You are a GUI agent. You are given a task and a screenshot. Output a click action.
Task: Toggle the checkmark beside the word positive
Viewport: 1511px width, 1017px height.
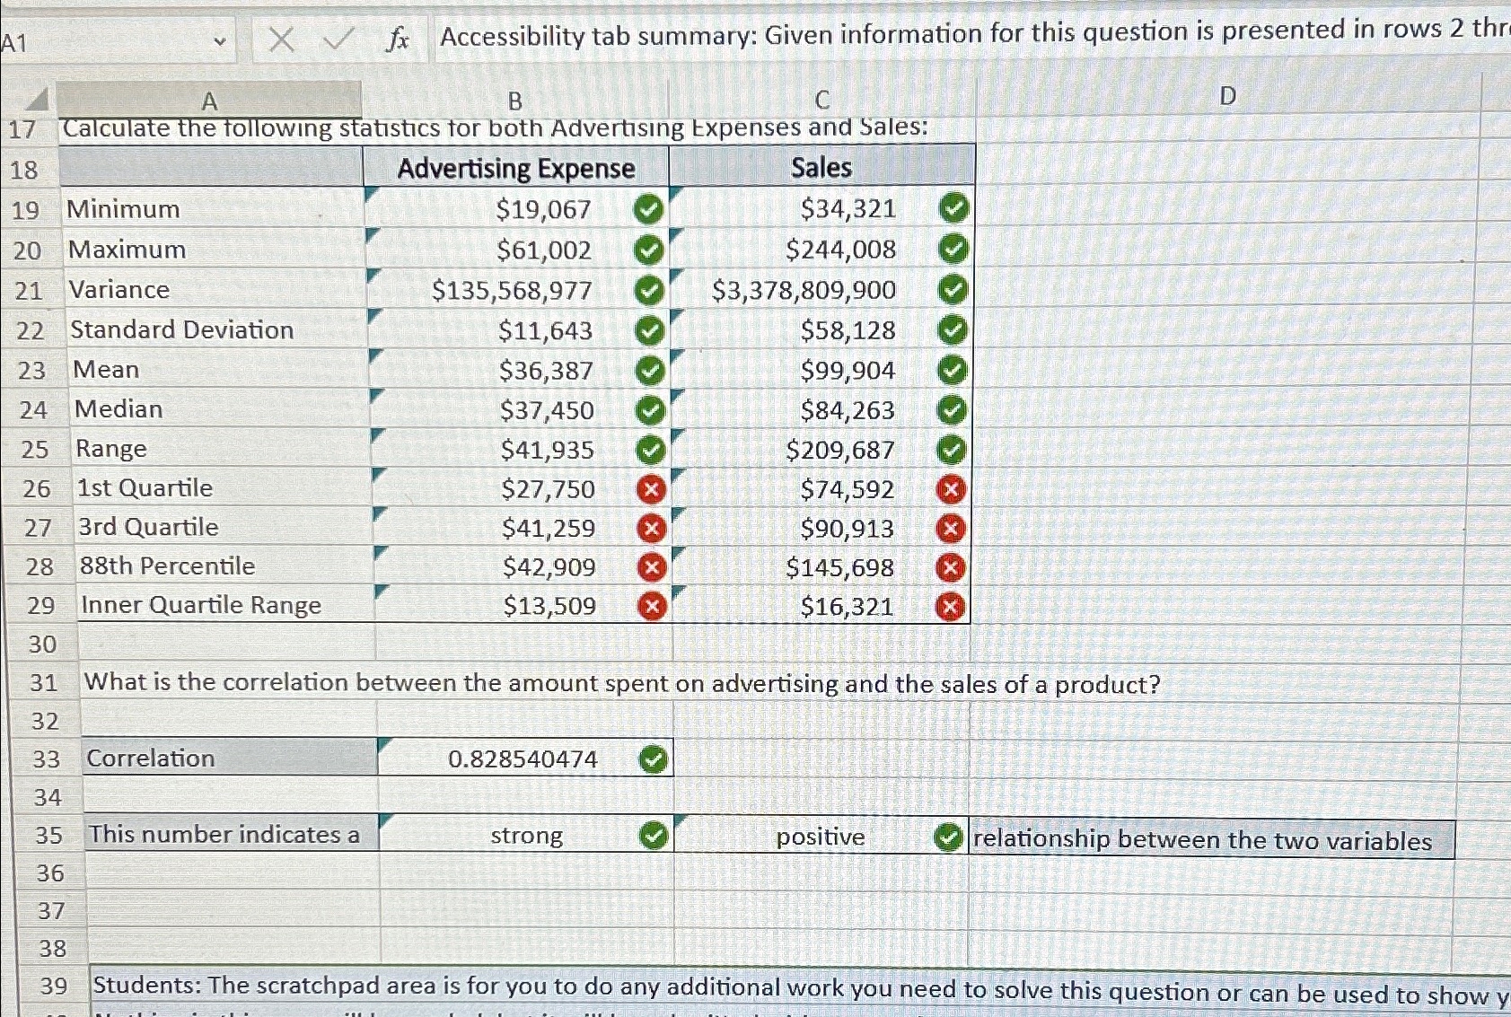click(x=949, y=838)
